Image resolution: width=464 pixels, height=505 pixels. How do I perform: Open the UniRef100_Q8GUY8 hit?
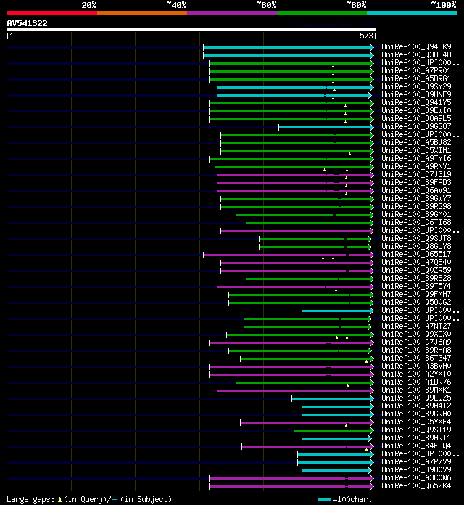pyautogui.click(x=416, y=247)
